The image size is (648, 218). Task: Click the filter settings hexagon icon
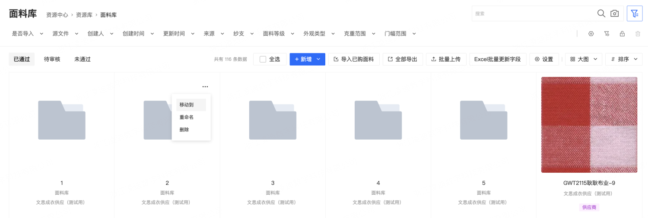591,34
